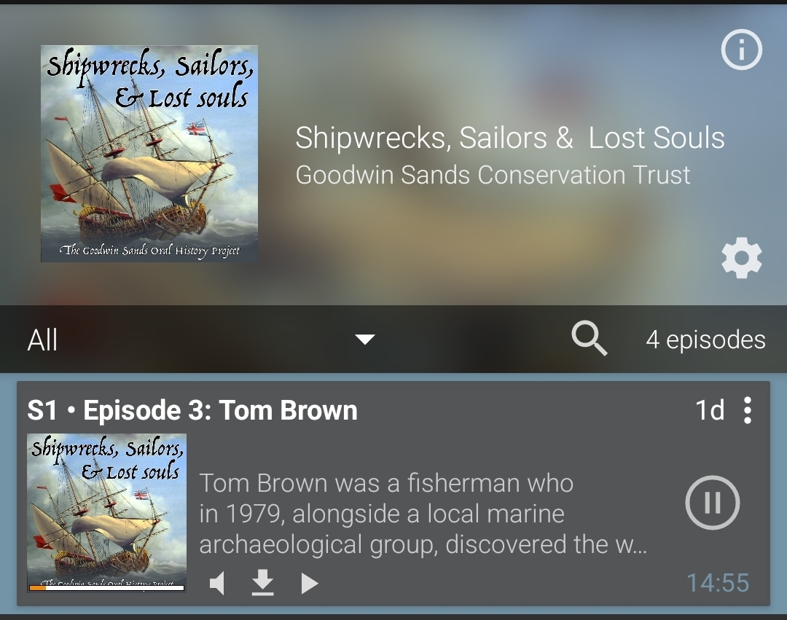Pause Episode 3 with the circular pause button
This screenshot has width=787, height=620.
[712, 503]
